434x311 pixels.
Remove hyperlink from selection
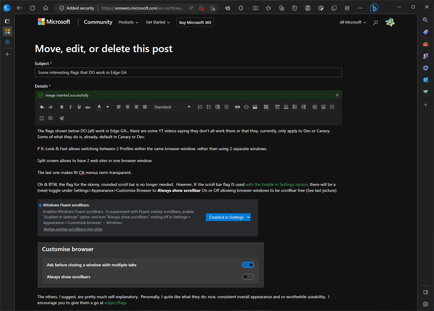click(x=246, y=107)
